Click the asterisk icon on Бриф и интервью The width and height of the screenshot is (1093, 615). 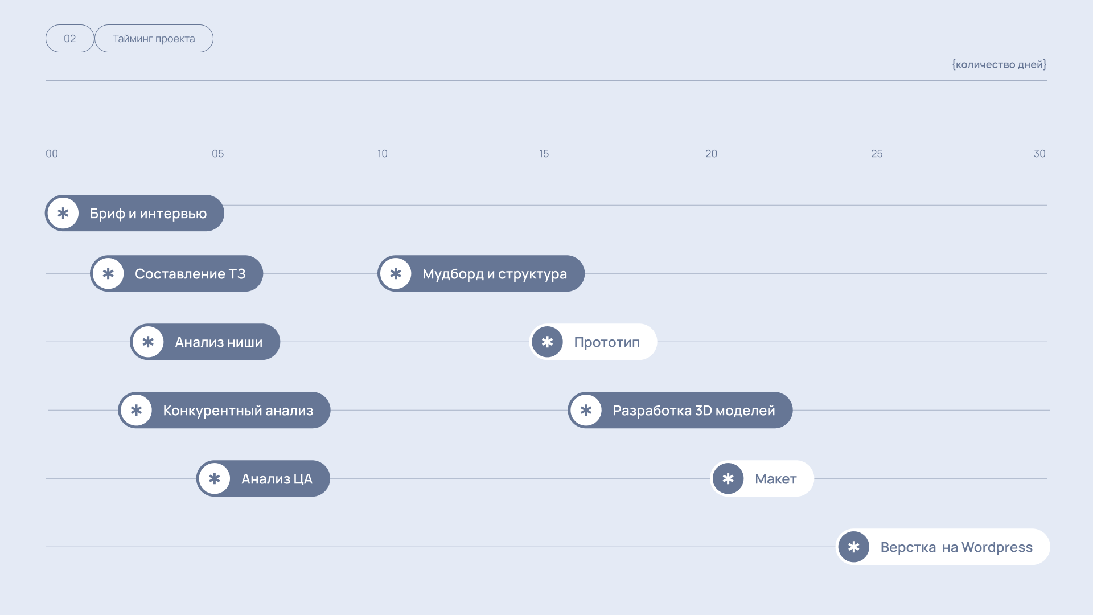tap(63, 213)
